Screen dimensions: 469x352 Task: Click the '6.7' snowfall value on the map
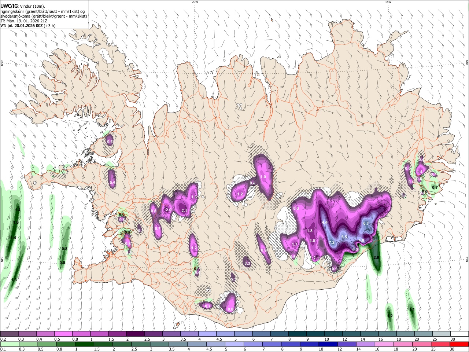tap(366, 223)
